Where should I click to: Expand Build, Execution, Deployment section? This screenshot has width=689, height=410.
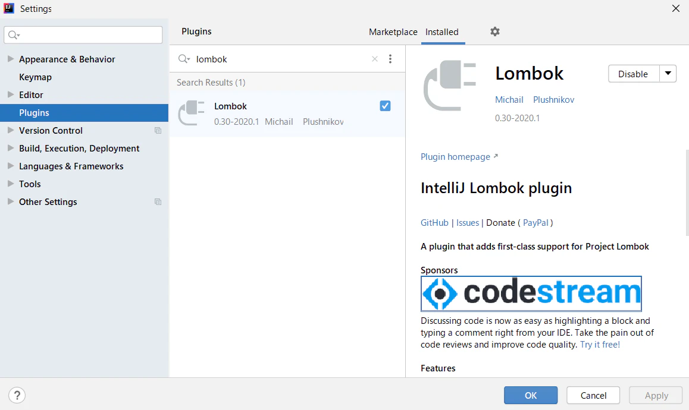[x=11, y=149]
